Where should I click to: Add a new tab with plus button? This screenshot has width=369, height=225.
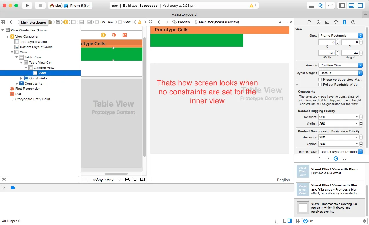pyautogui.click(x=366, y=14)
